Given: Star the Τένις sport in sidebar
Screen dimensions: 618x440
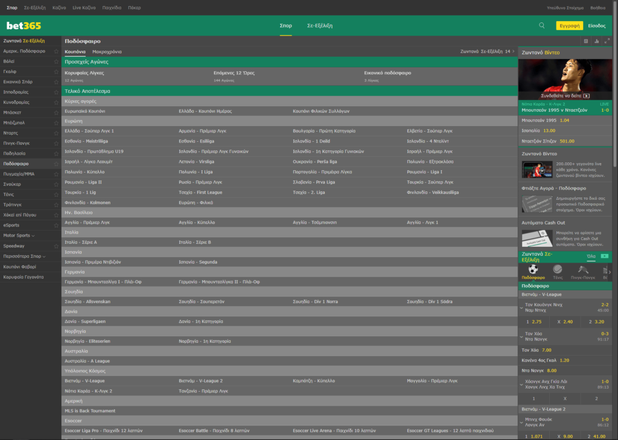Looking at the screenshot, I should pyautogui.click(x=56, y=195).
